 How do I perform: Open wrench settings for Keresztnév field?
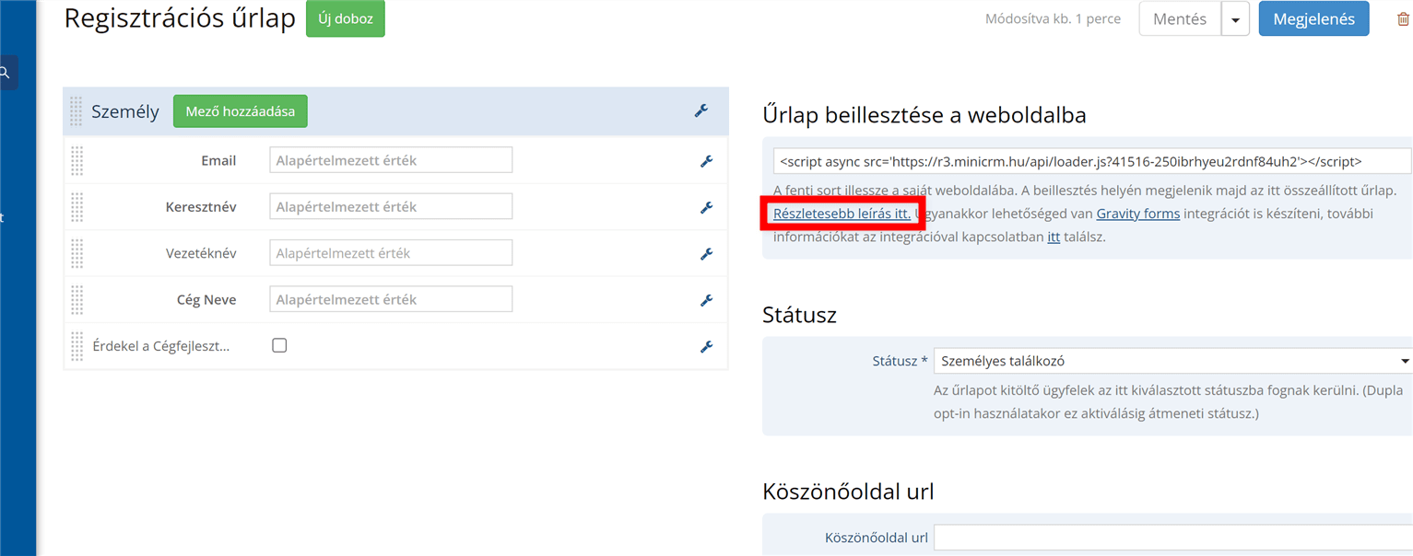coord(707,207)
